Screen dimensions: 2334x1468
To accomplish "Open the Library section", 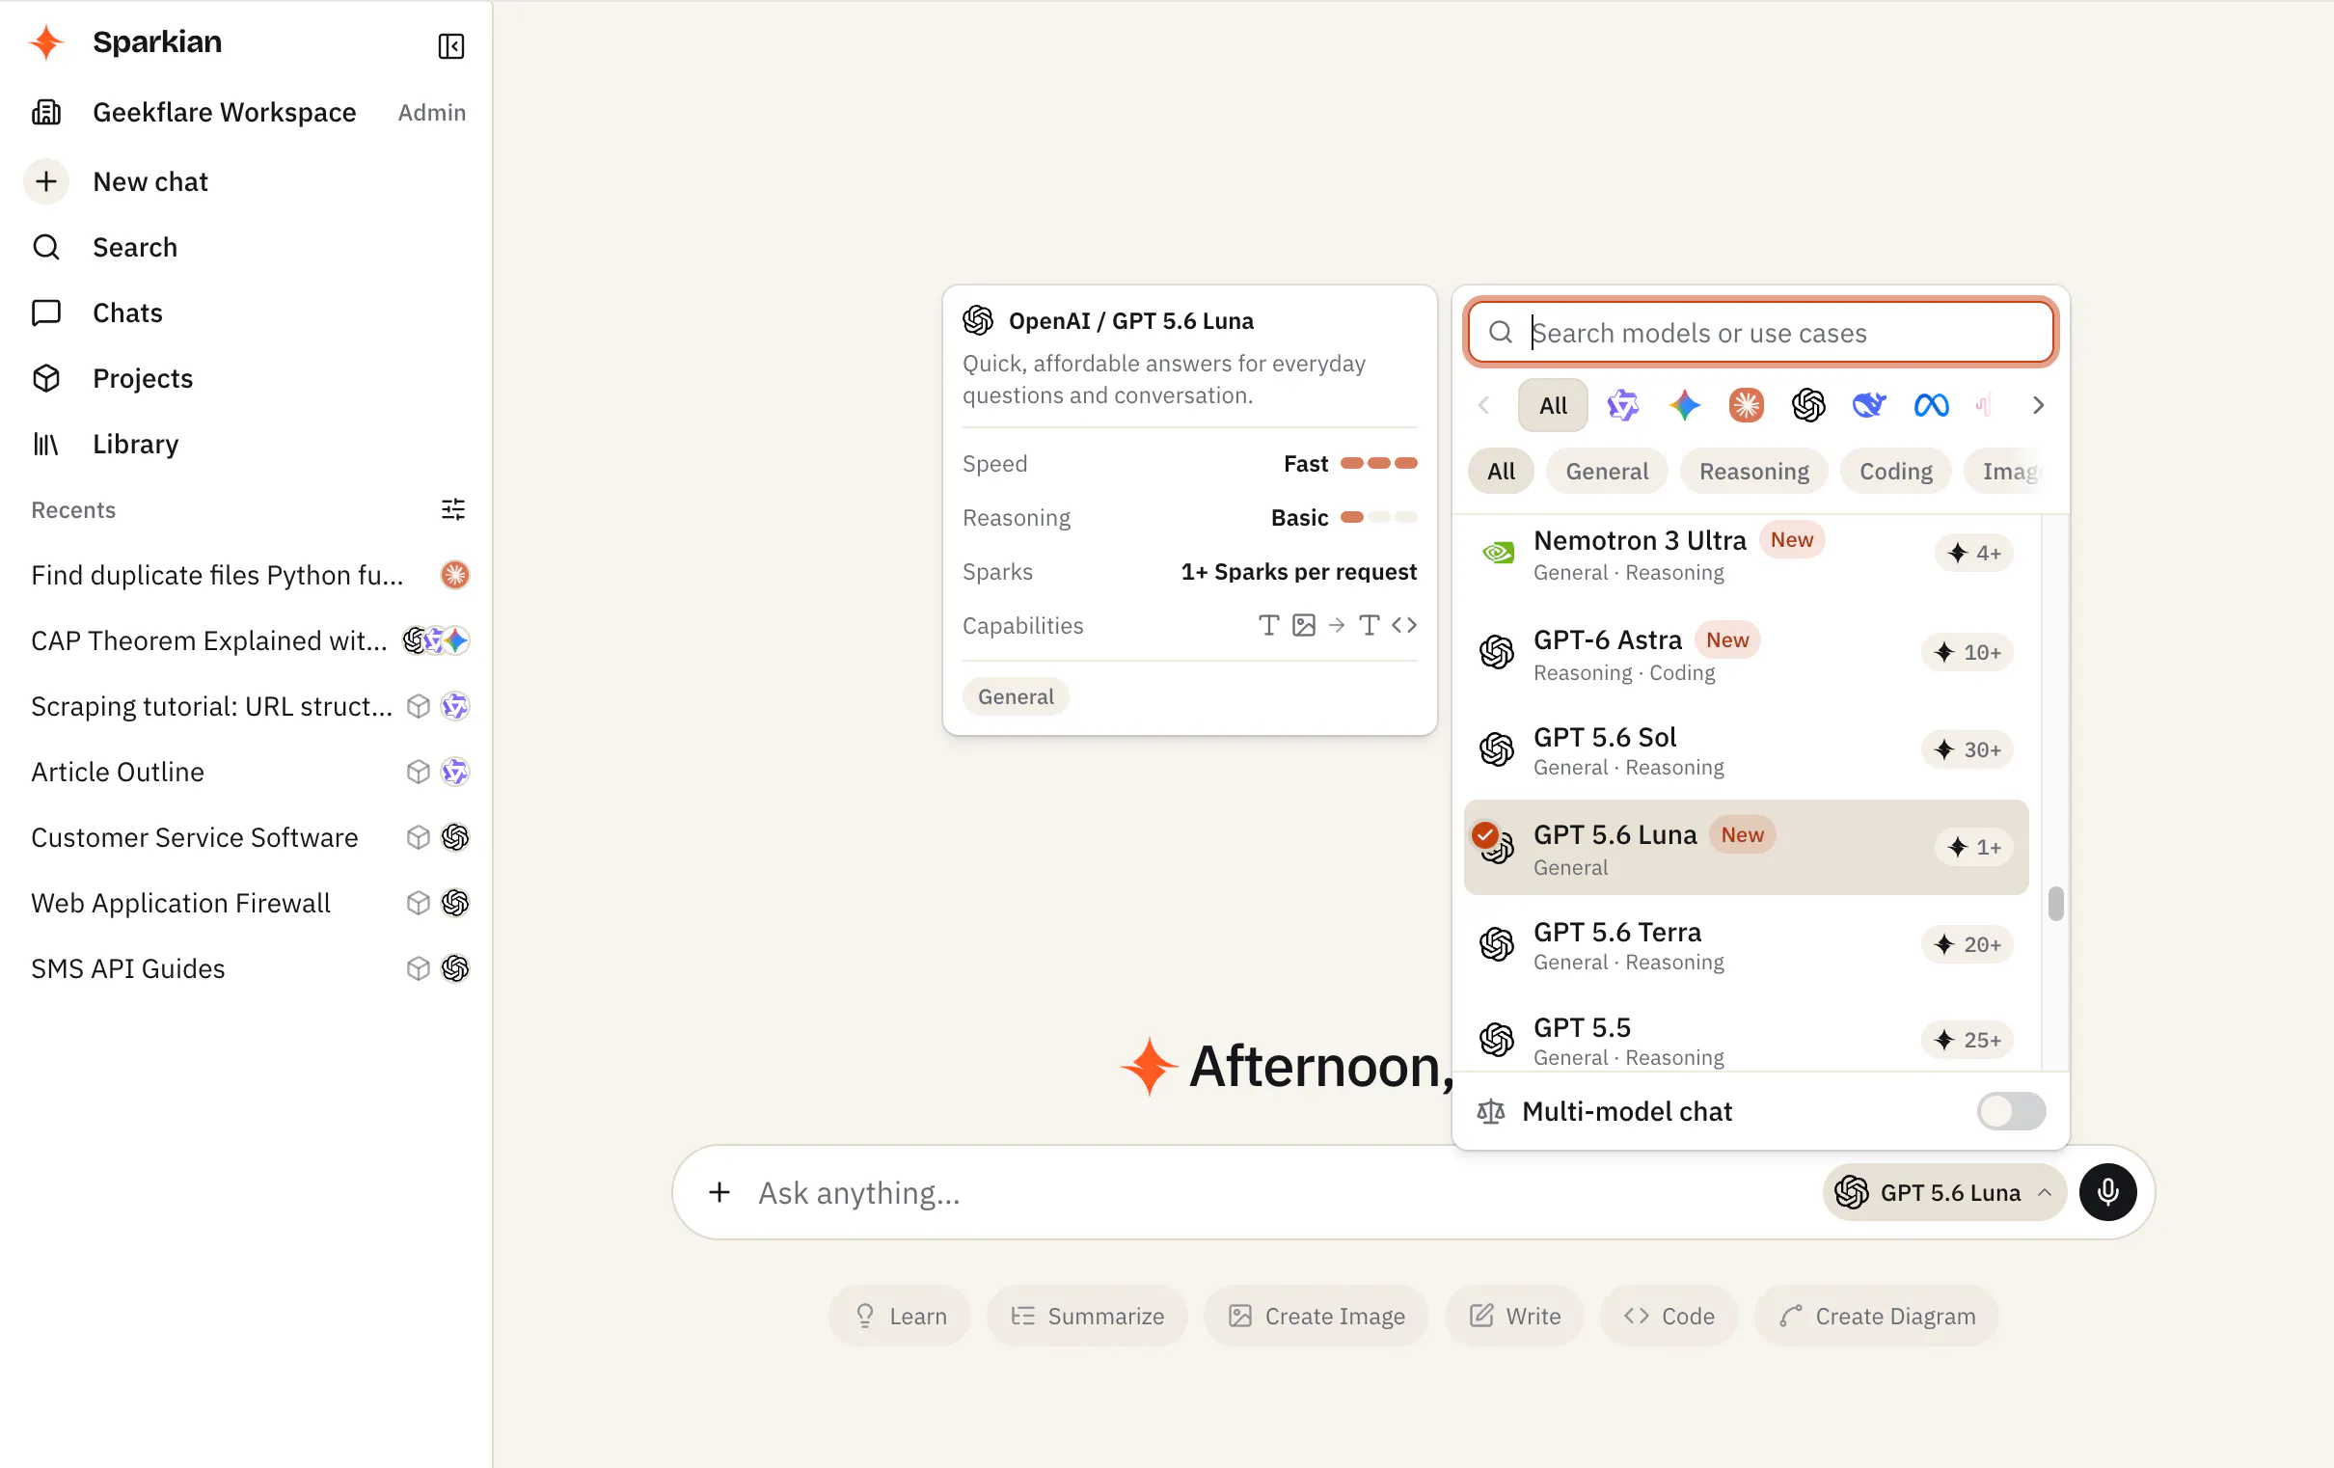I will pyautogui.click(x=136, y=444).
